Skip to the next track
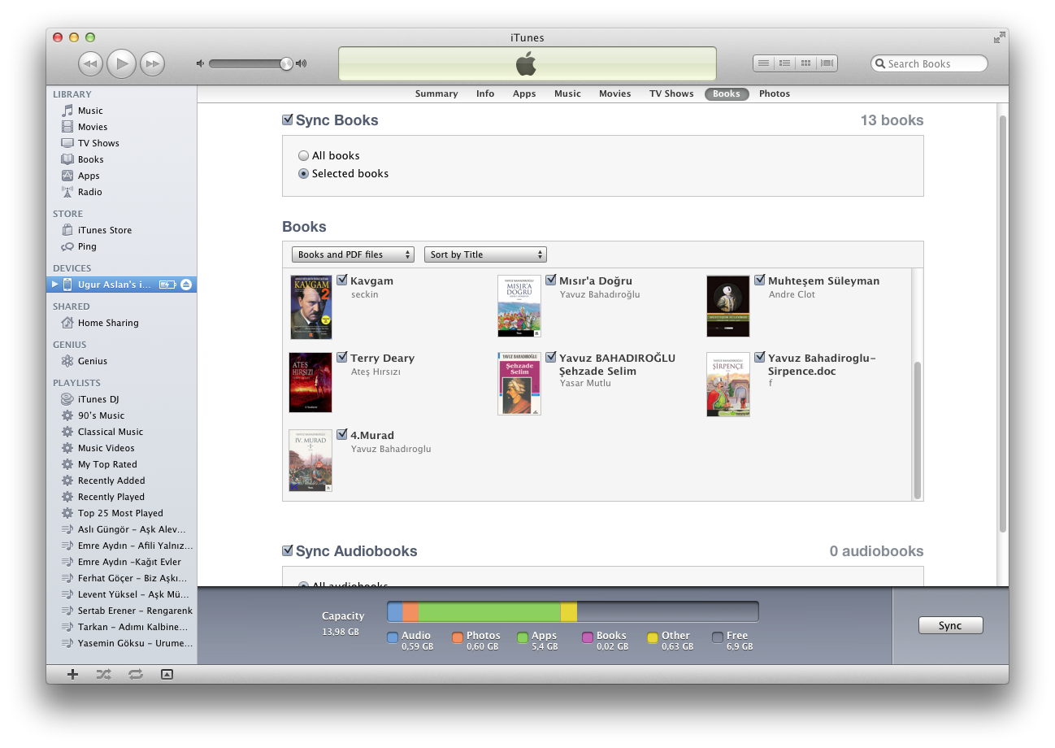The image size is (1055, 748). coord(152,63)
